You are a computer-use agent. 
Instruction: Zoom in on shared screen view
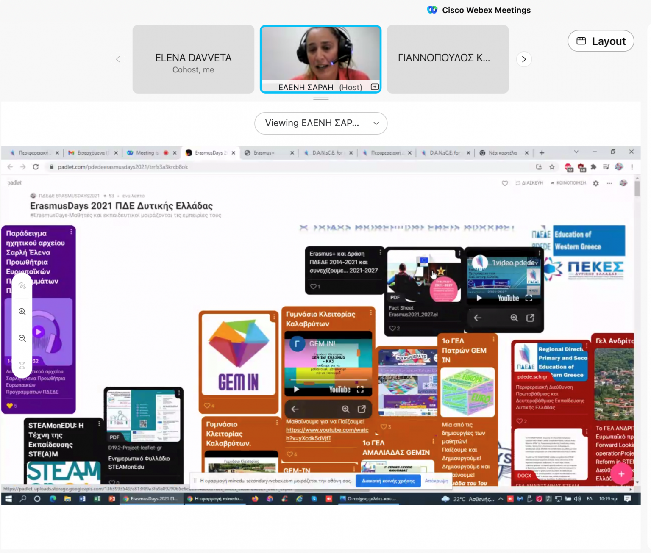coord(22,312)
